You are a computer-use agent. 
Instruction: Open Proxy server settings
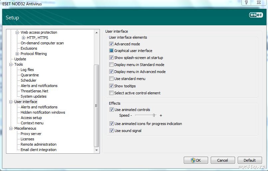tap(31, 134)
